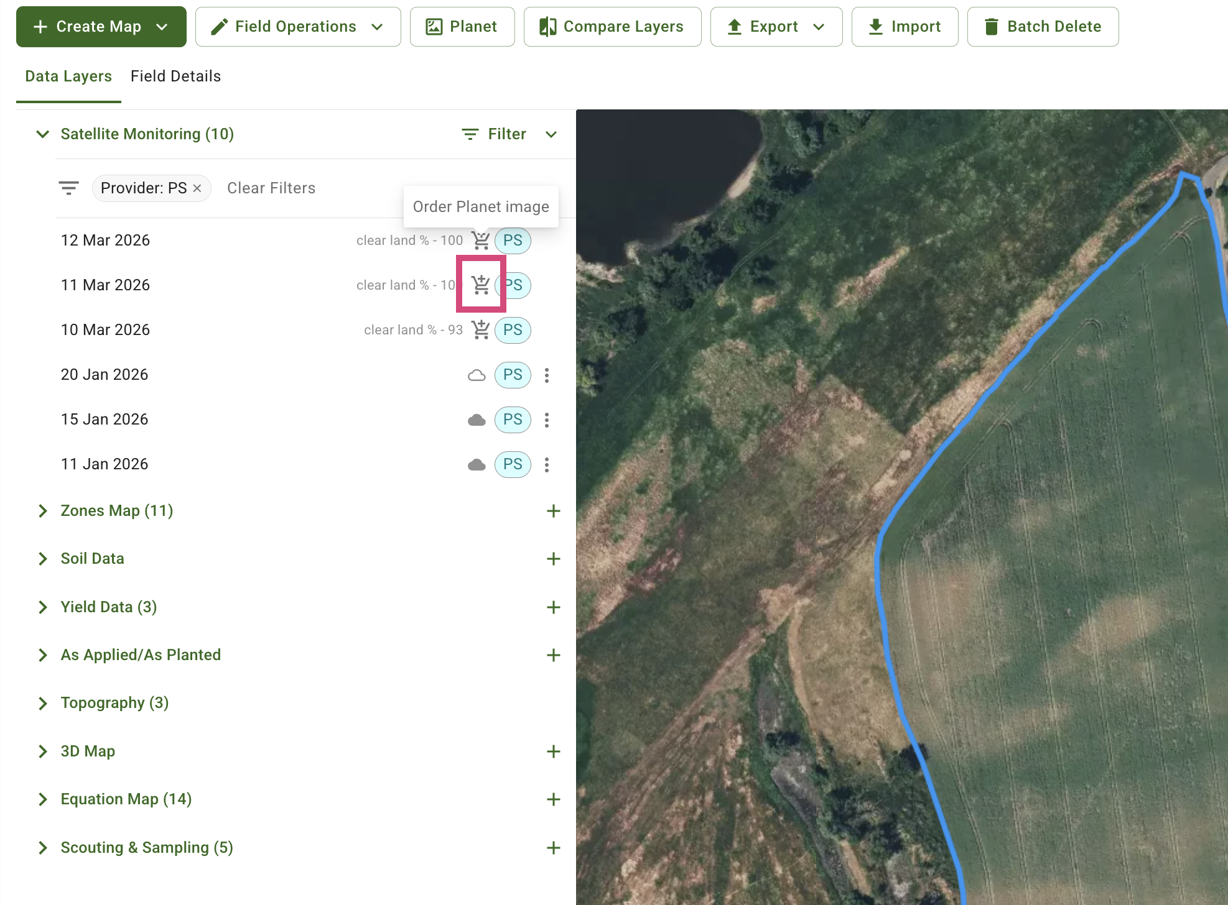Screen dimensions: 1228x905
Task: Order Planet image for 12 Mar 2026
Action: tap(480, 241)
